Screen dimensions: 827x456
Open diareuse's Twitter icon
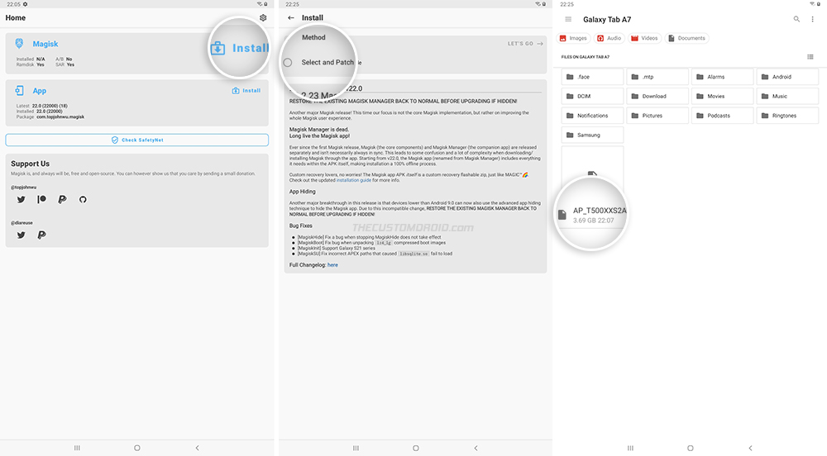tap(22, 235)
